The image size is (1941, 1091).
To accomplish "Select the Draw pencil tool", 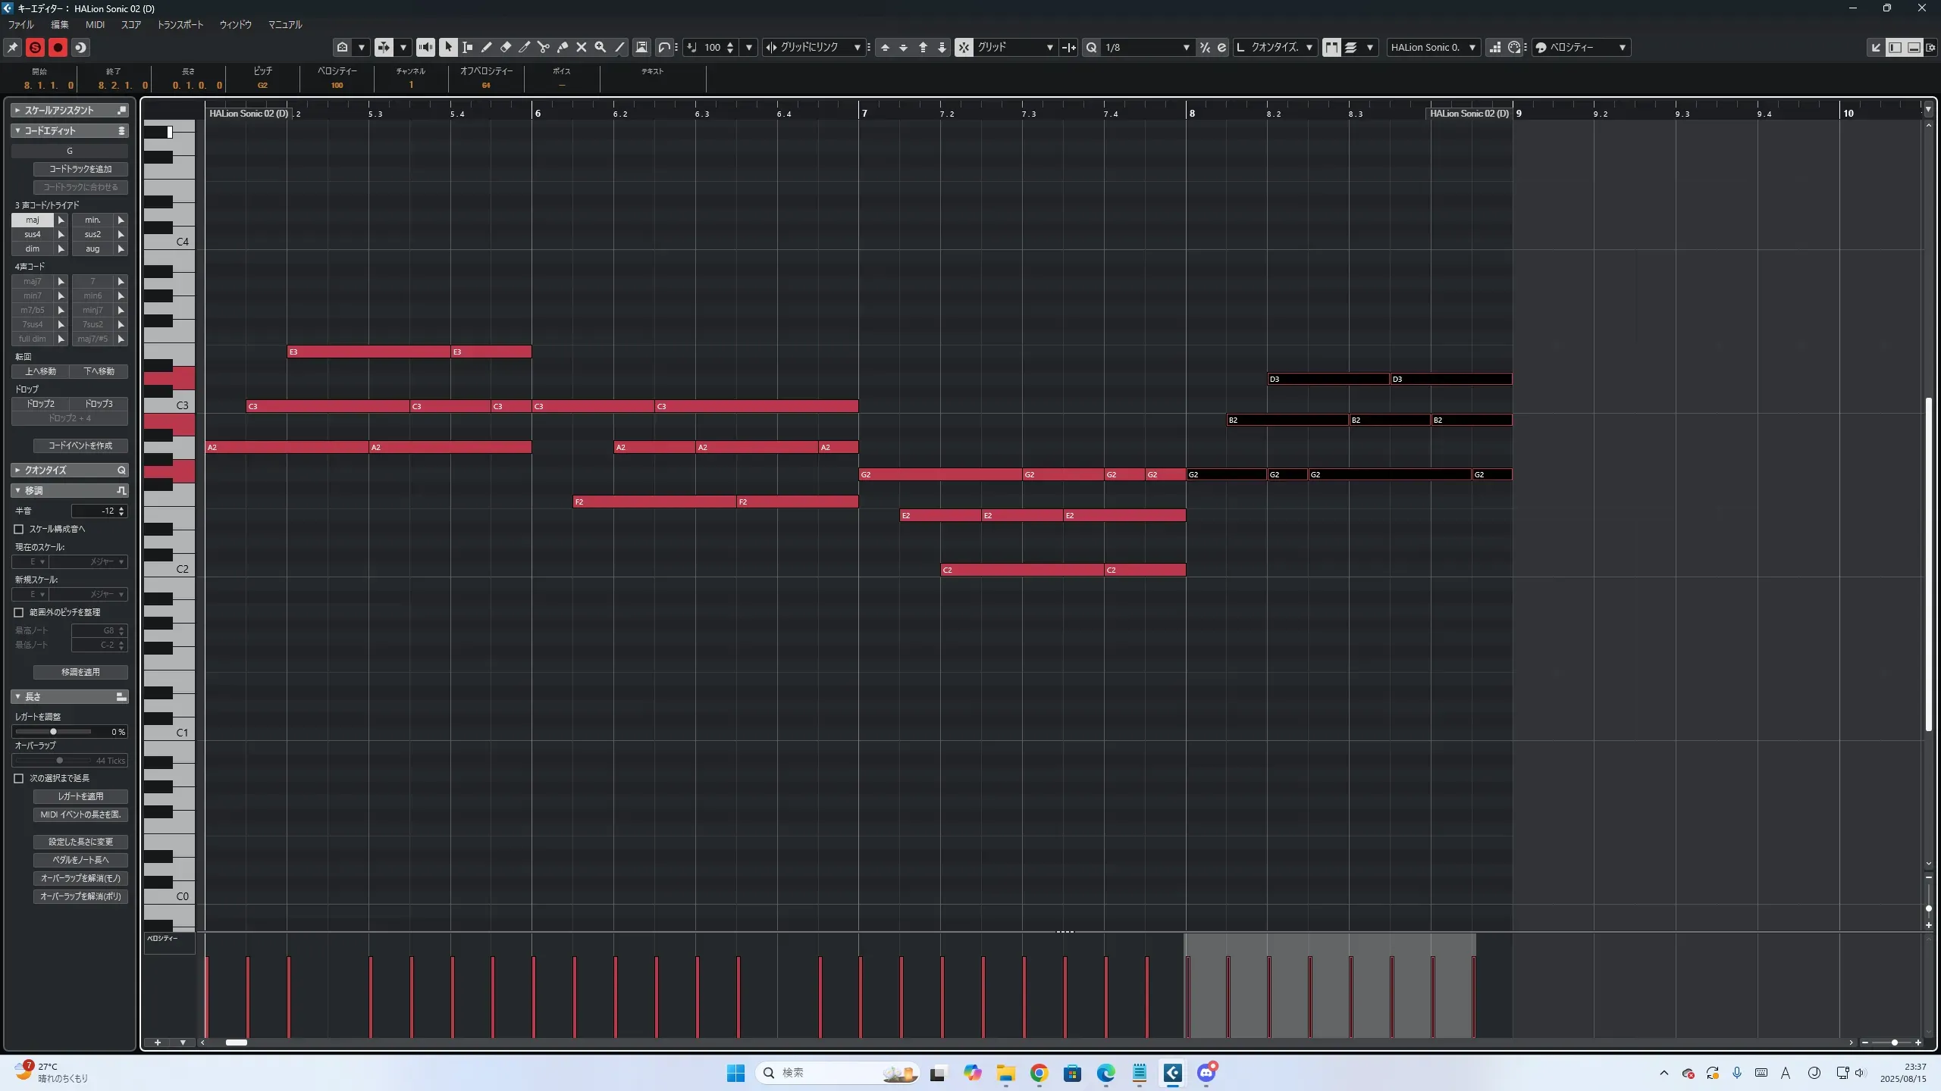I will tap(487, 47).
